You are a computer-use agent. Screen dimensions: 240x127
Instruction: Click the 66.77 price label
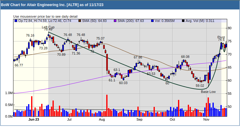tap(19, 65)
